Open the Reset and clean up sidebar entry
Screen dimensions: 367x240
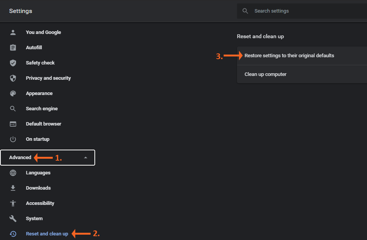(47, 234)
